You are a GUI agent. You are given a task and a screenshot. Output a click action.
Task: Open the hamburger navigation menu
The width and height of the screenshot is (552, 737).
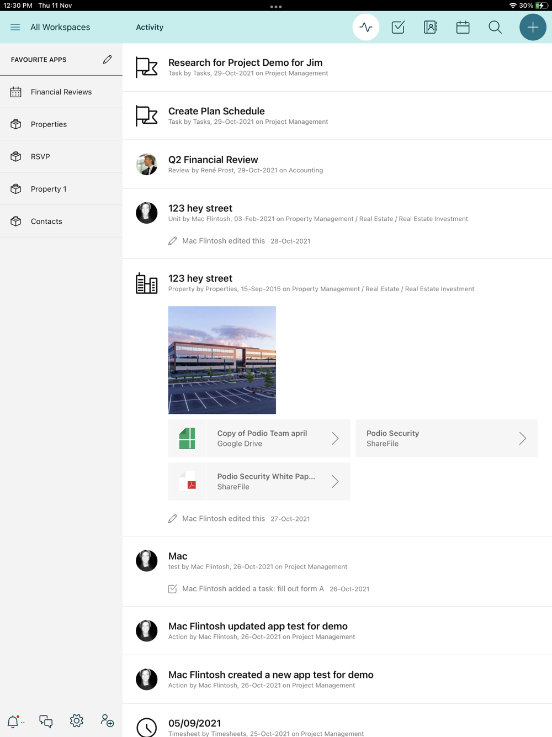[x=15, y=27]
